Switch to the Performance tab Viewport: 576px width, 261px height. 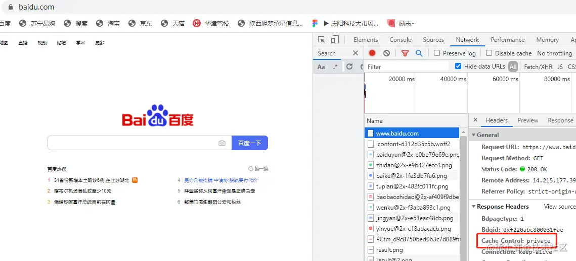pos(507,39)
